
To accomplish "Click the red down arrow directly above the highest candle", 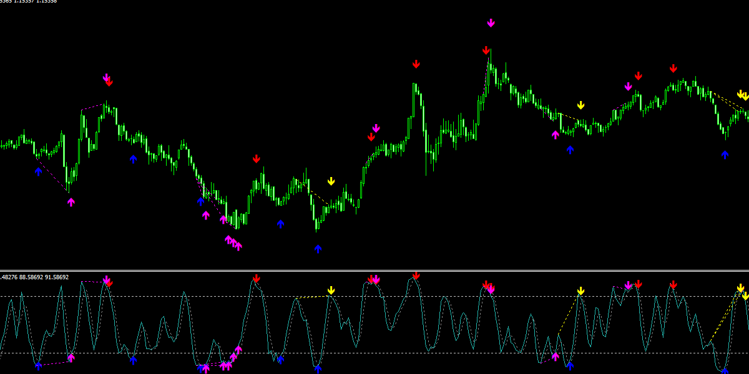I will [x=486, y=50].
